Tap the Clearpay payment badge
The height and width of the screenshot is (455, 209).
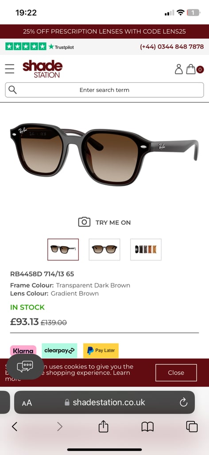59,351
